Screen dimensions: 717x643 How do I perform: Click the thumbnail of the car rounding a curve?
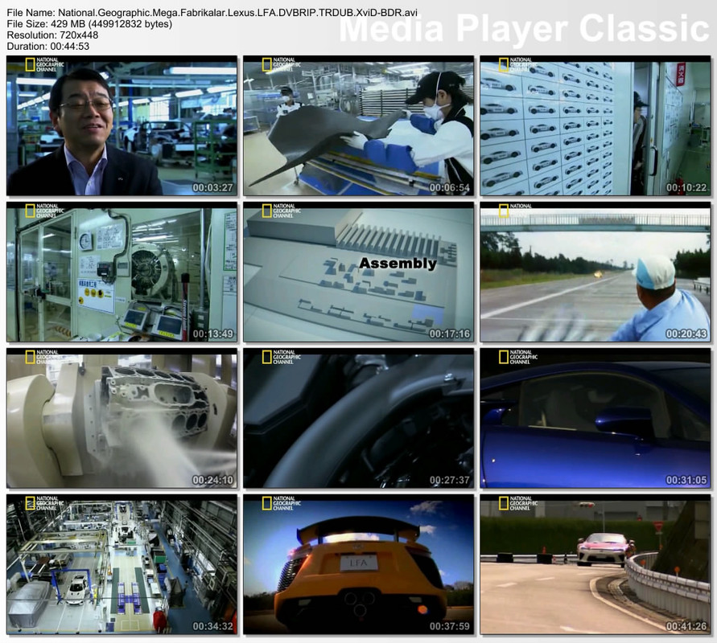coord(595,564)
